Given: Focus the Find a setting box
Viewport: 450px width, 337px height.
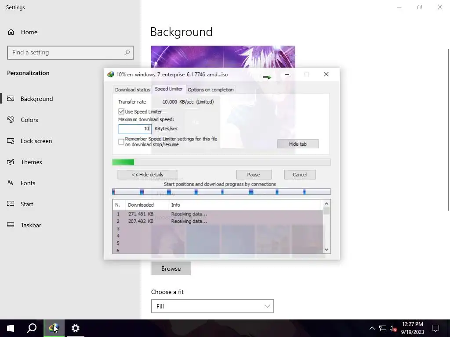Looking at the screenshot, I should (x=70, y=53).
